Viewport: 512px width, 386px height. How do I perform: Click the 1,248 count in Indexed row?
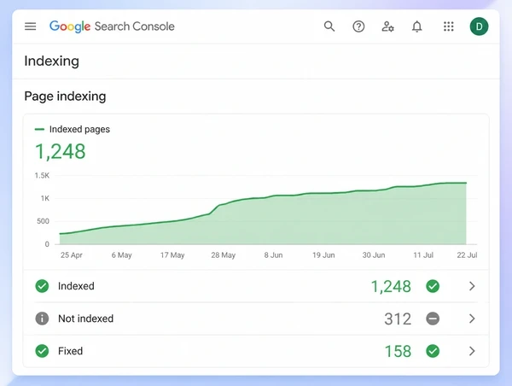click(391, 287)
